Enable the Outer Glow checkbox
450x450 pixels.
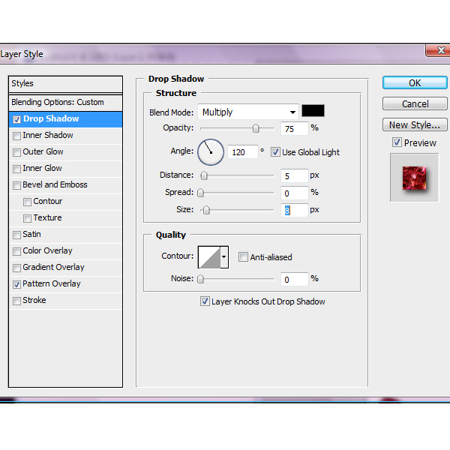(16, 152)
